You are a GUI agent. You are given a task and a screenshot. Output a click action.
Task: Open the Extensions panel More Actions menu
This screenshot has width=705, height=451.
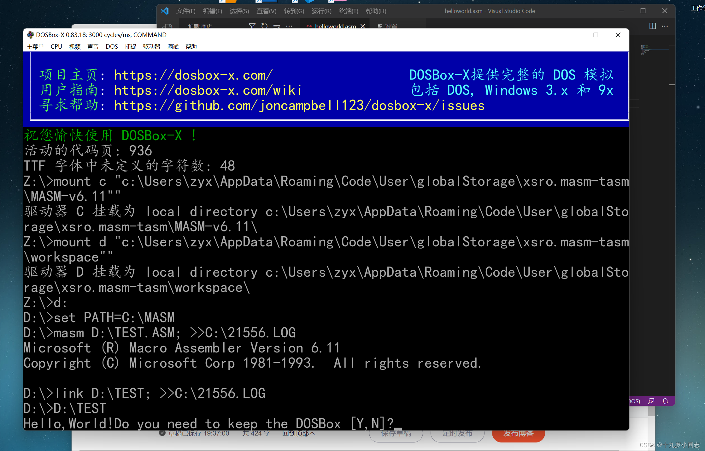[x=289, y=26]
